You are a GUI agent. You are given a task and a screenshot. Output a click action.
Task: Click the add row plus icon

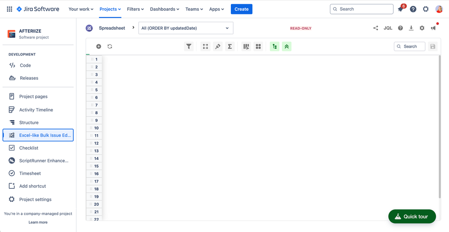(x=99, y=46)
